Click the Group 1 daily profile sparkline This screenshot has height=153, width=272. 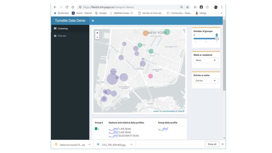(163, 129)
